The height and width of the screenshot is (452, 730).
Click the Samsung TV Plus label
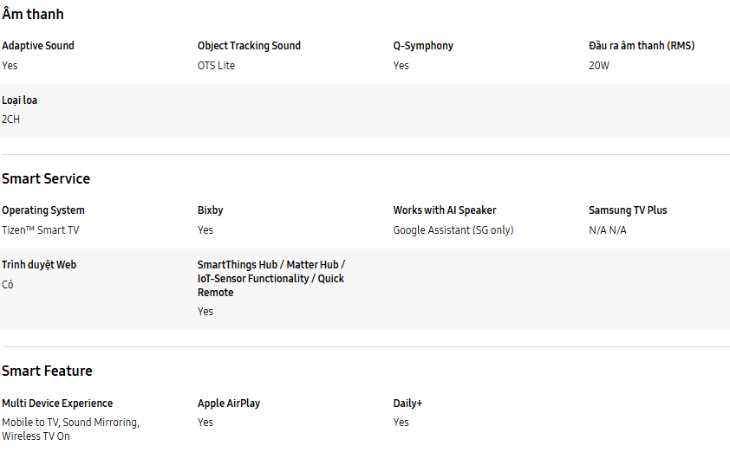628,210
